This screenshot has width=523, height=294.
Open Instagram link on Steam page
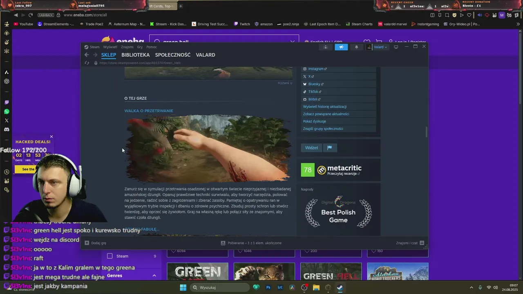[315, 69]
